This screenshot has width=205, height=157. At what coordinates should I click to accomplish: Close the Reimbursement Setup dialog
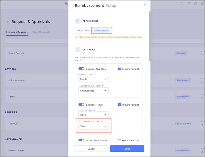coord(145,5)
